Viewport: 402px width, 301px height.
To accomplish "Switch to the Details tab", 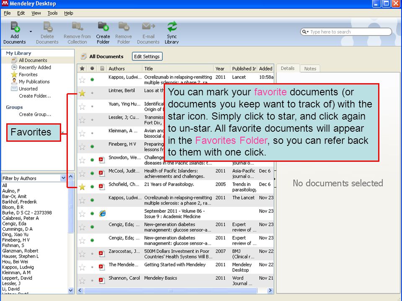I will pos(288,68).
